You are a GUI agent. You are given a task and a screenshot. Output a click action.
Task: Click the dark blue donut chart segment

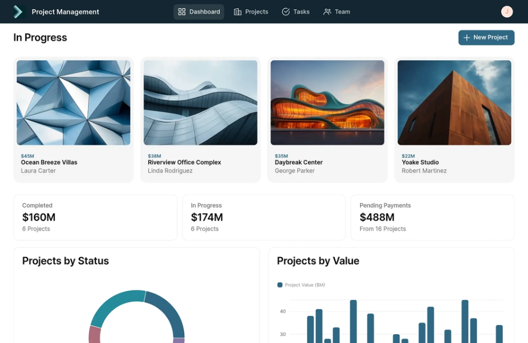pyautogui.click(x=169, y=312)
